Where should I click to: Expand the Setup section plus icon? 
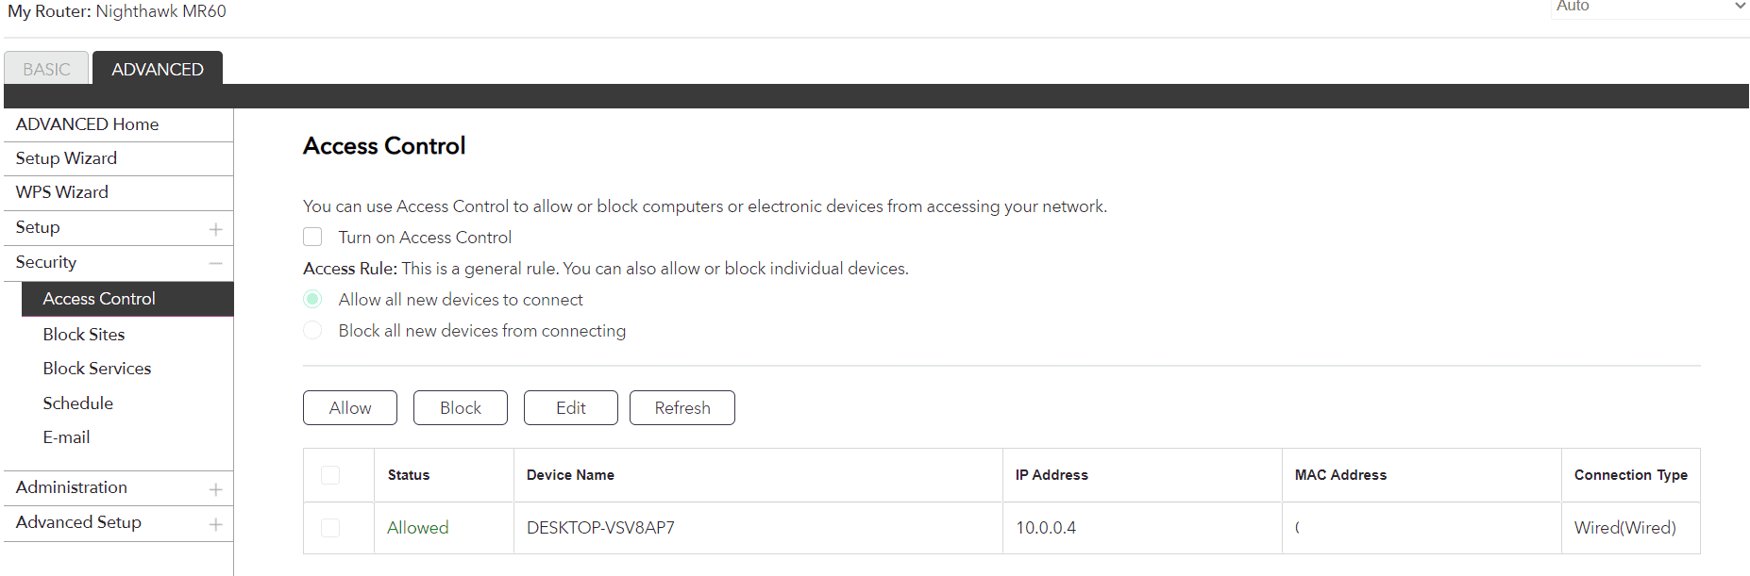coord(215,229)
